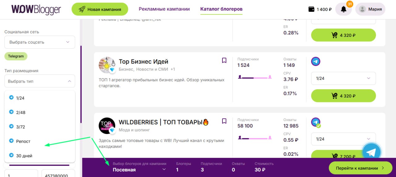This screenshot has width=396, height=177.
Task: Click the WOWBlogger logo
Action: tap(36, 9)
